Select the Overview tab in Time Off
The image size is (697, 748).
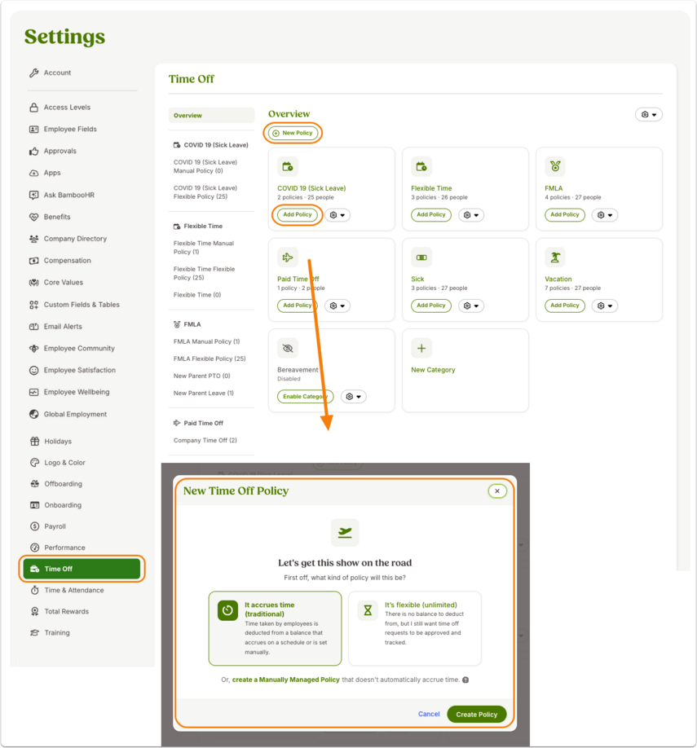[211, 116]
